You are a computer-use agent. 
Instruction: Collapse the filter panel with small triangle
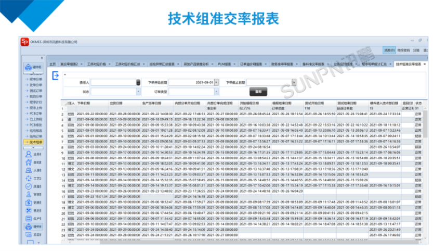65,74
